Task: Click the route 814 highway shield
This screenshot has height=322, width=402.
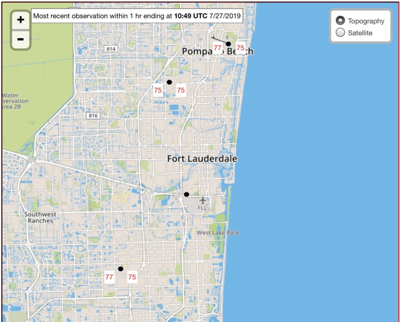Action: coord(112,49)
